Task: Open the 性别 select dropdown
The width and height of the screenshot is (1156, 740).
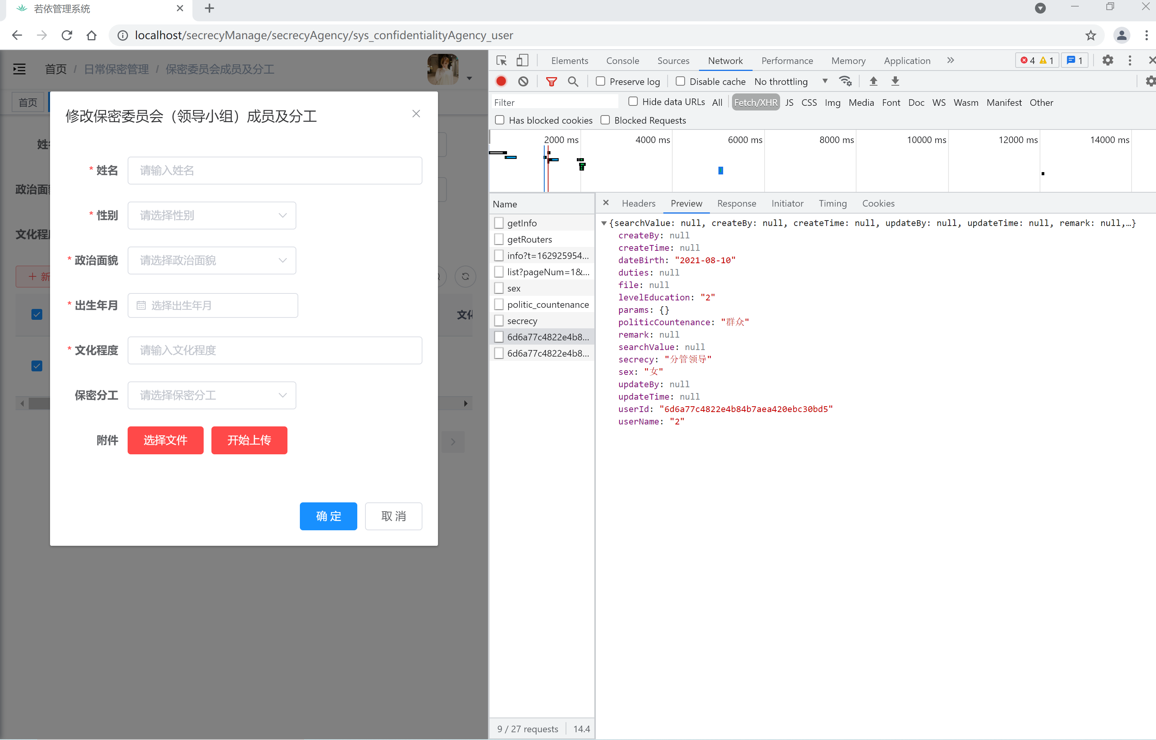Action: click(211, 215)
